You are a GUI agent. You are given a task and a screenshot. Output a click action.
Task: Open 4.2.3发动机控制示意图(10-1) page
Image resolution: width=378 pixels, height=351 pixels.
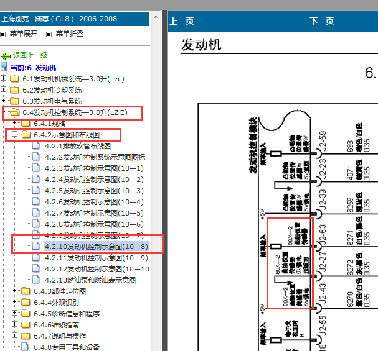point(94,168)
